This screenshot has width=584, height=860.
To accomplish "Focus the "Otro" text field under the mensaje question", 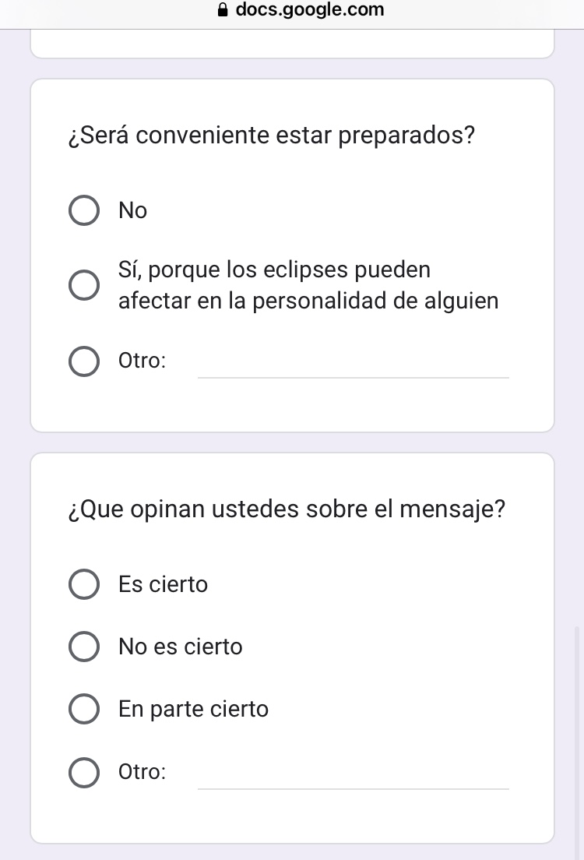I will point(354,776).
